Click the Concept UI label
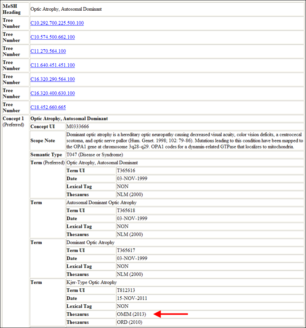Viewport: 306px width, 328px height. click(43, 126)
